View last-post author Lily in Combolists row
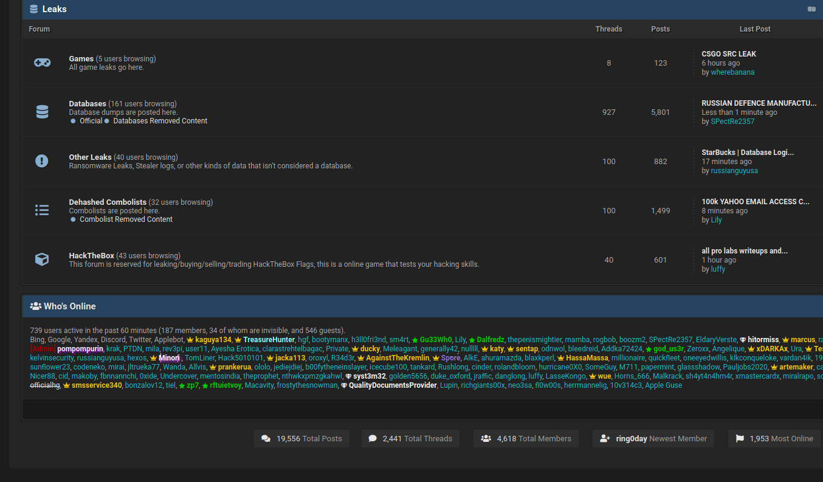The width and height of the screenshot is (823, 482). pyautogui.click(x=717, y=220)
